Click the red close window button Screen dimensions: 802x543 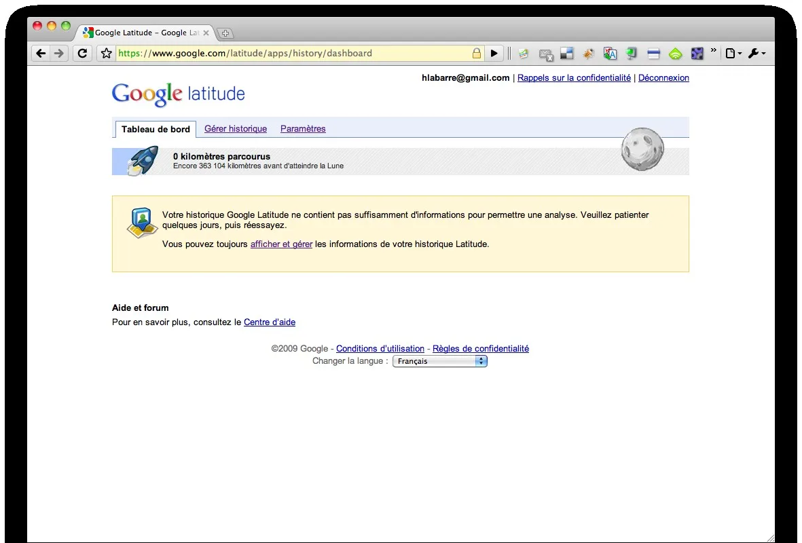coord(37,26)
